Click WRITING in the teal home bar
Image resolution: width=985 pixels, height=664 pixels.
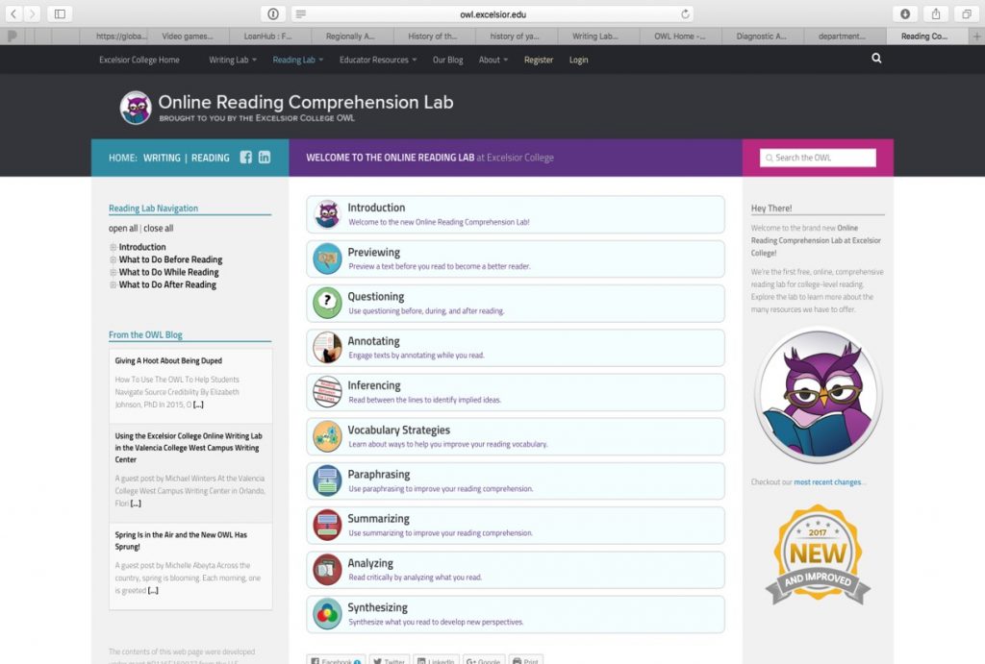click(162, 159)
